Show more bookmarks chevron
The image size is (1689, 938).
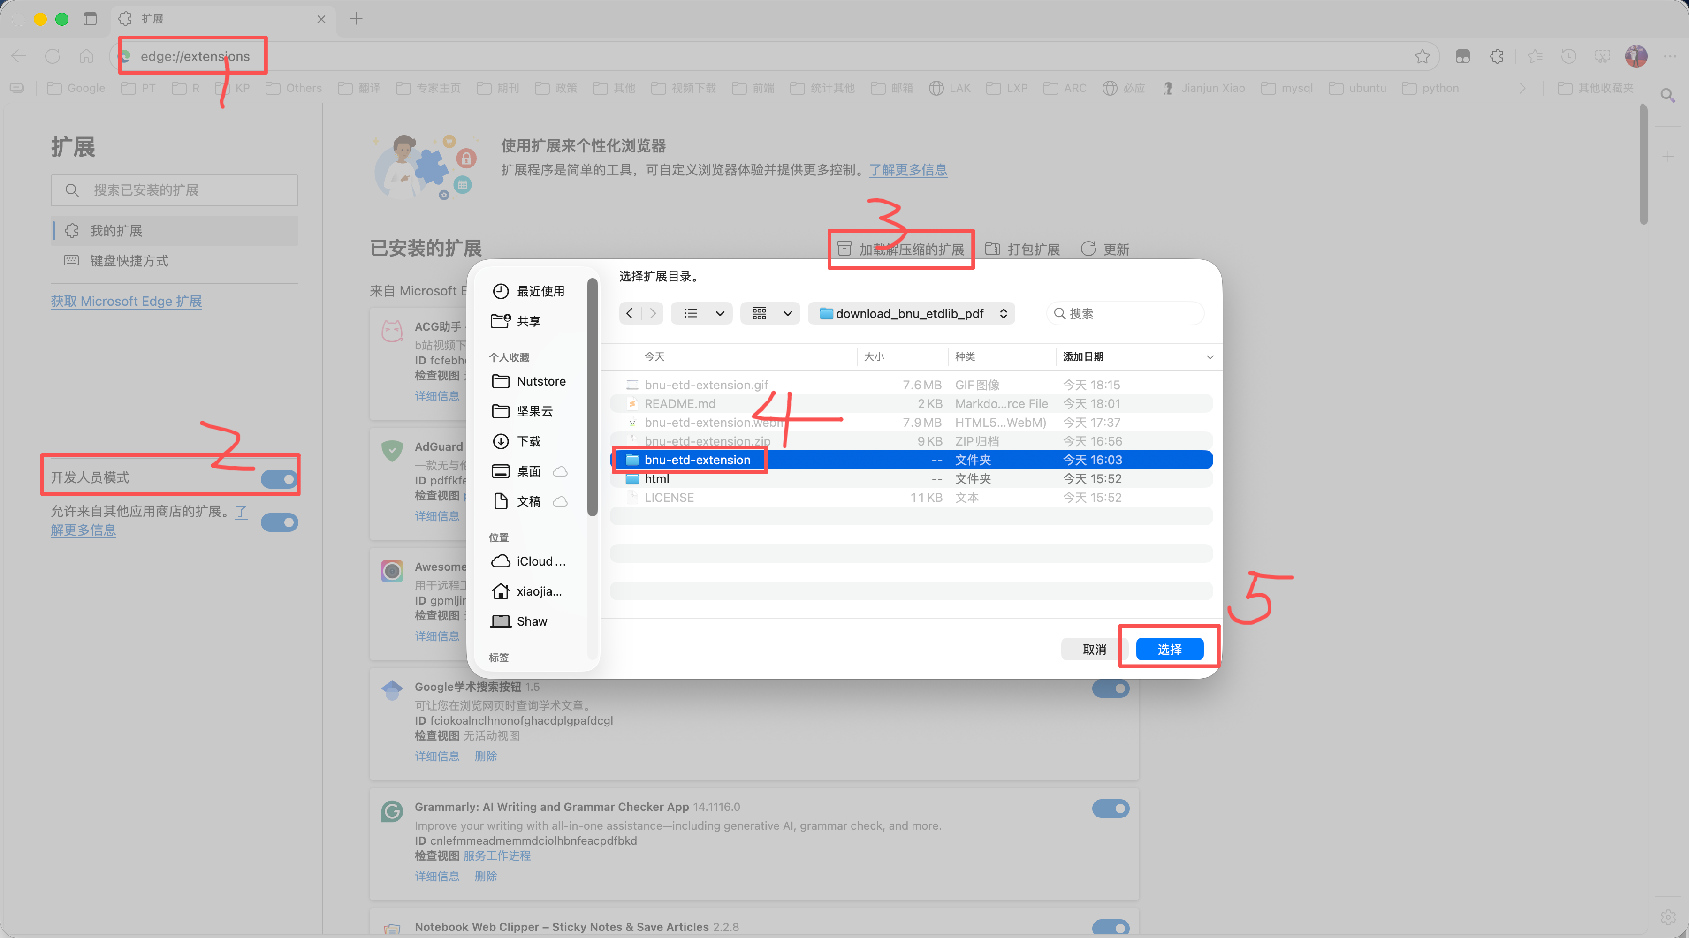tap(1522, 88)
